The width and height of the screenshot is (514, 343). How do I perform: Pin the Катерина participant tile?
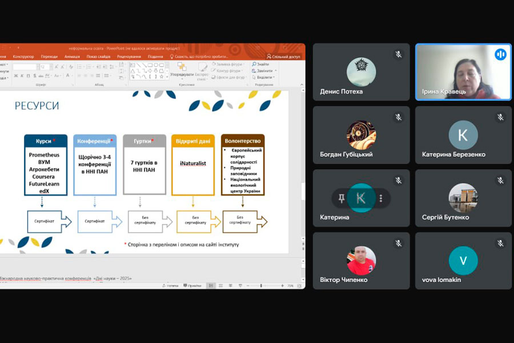point(342,198)
